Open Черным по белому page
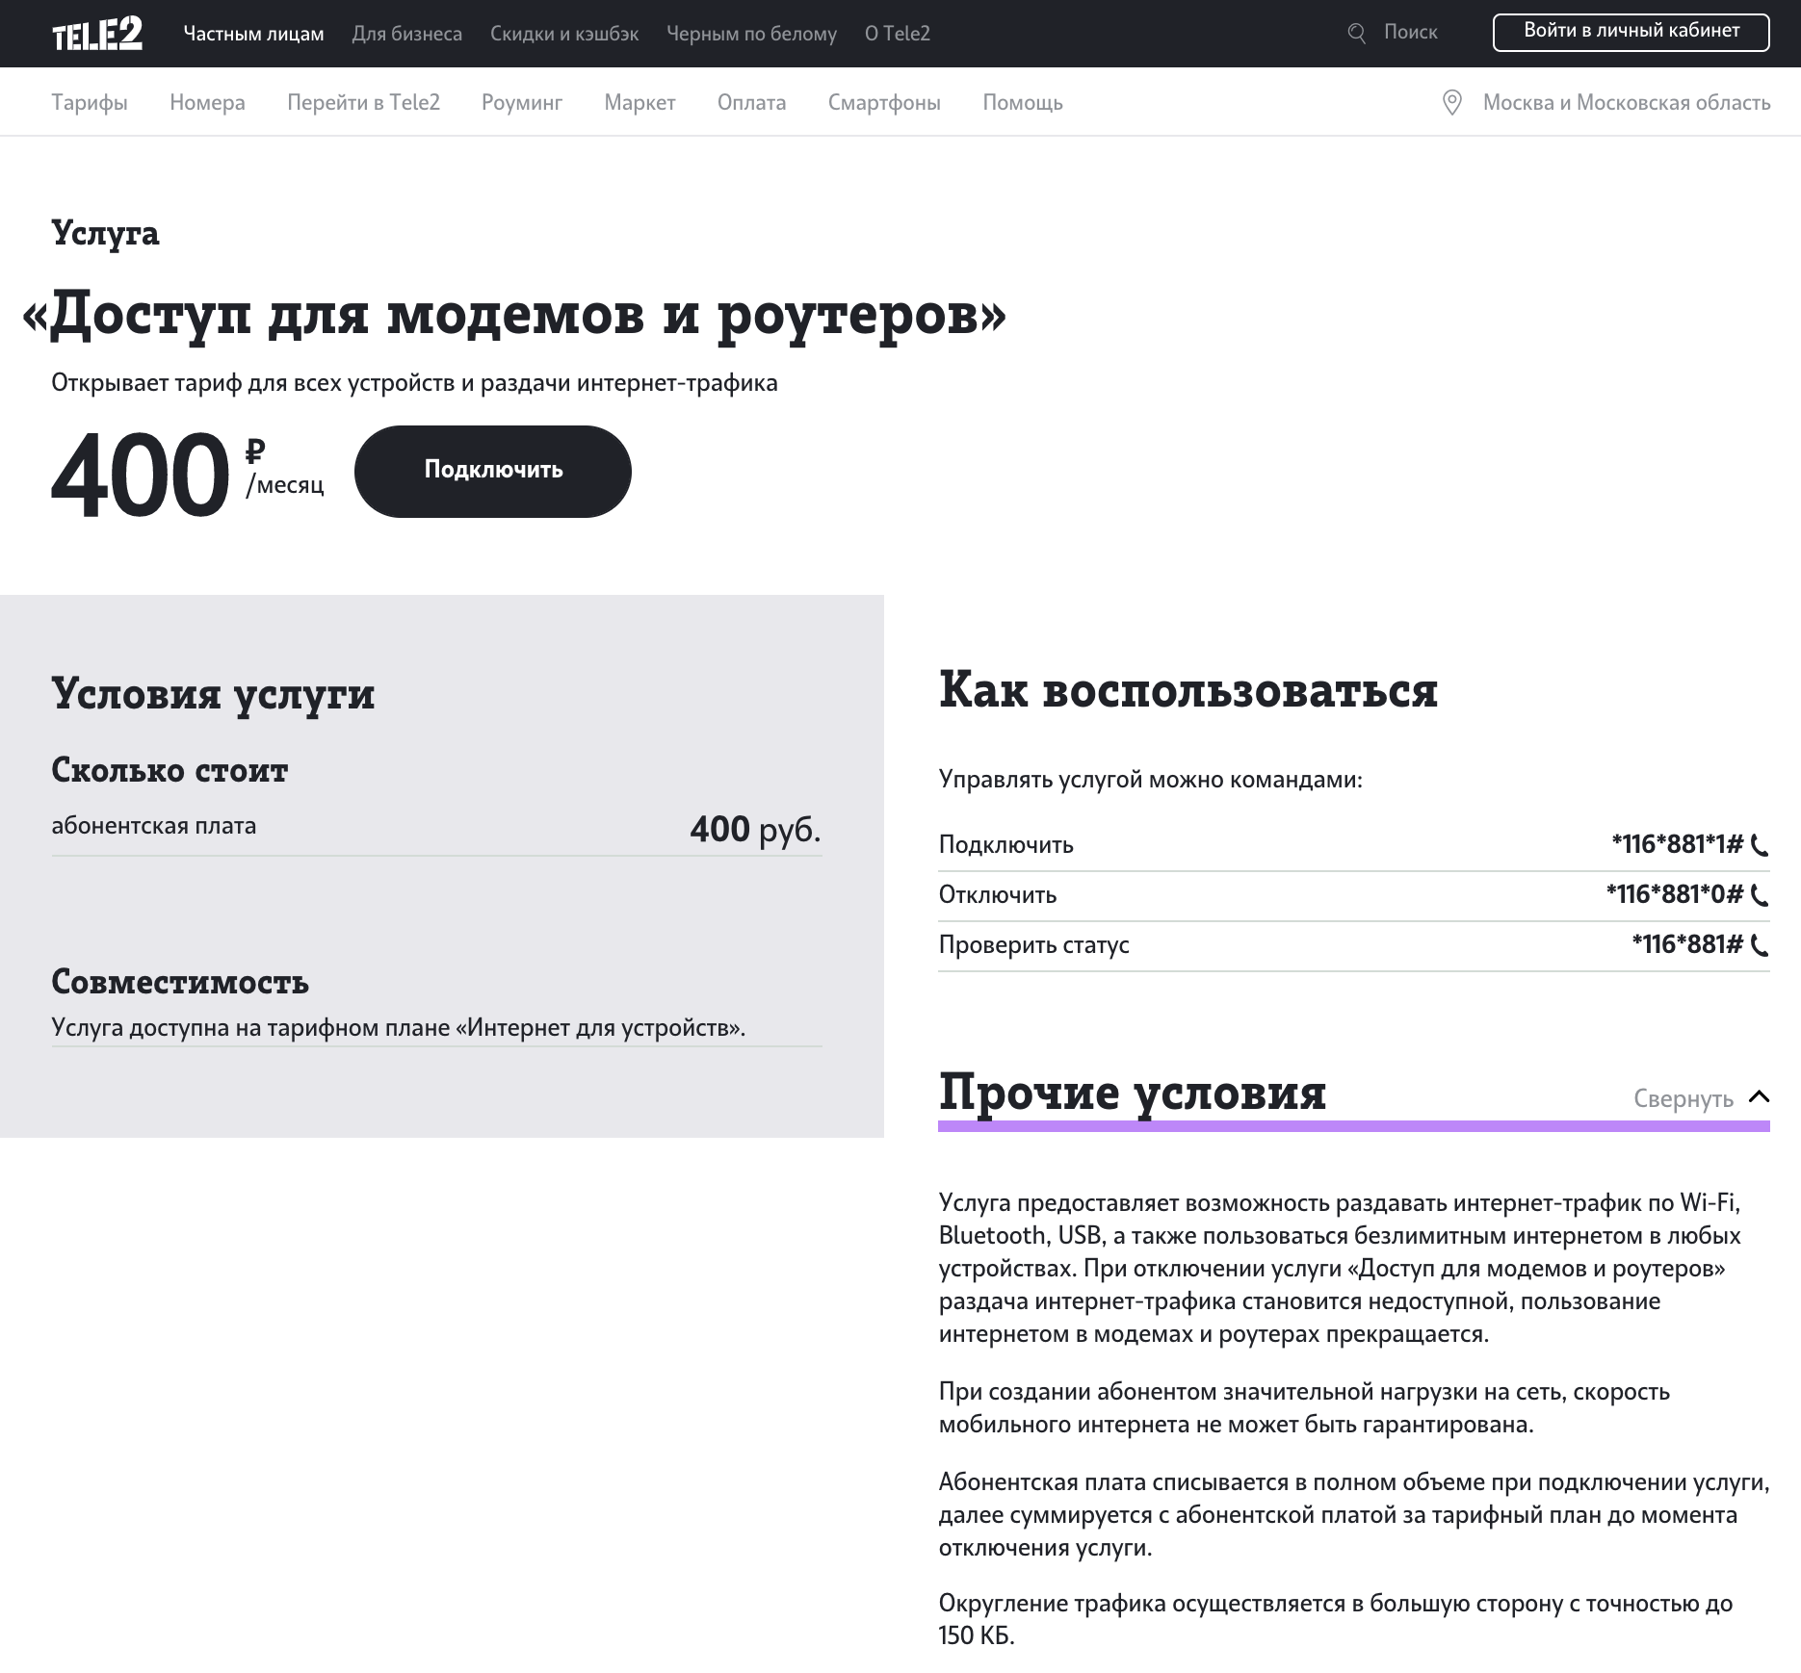Screen dimensions: 1801x1673 [x=751, y=34]
